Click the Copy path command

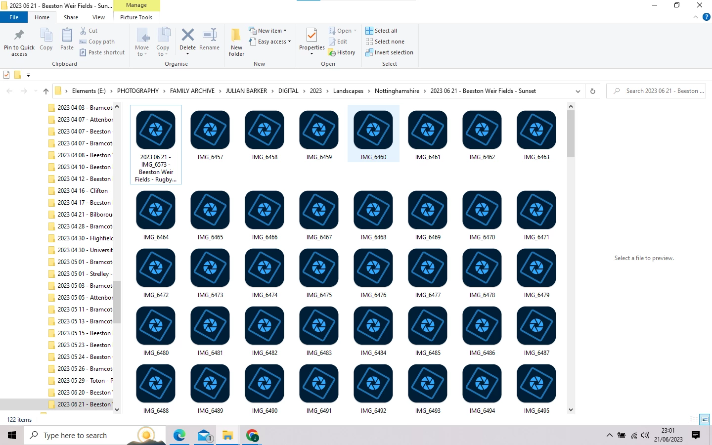tap(97, 42)
